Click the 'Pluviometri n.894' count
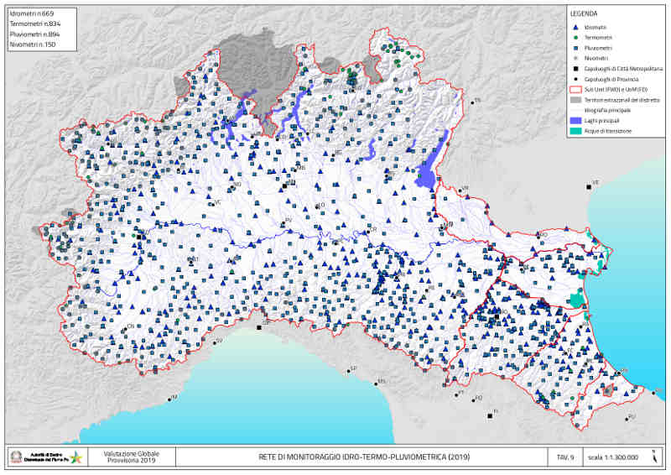This screenshot has height=475, width=671. pos(34,34)
